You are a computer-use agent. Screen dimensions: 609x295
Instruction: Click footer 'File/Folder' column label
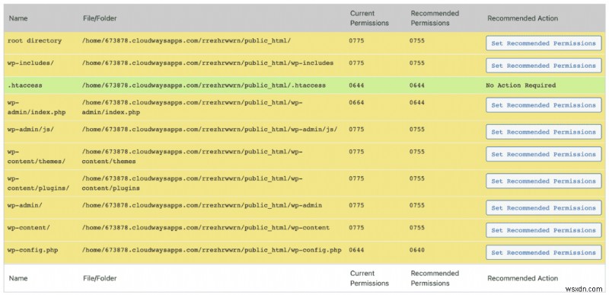100,278
